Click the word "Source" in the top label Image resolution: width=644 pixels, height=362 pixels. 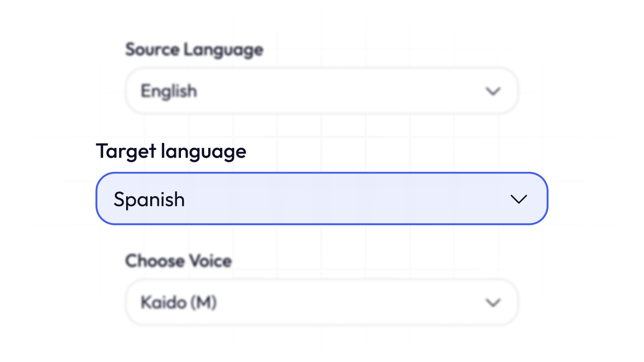click(x=152, y=50)
